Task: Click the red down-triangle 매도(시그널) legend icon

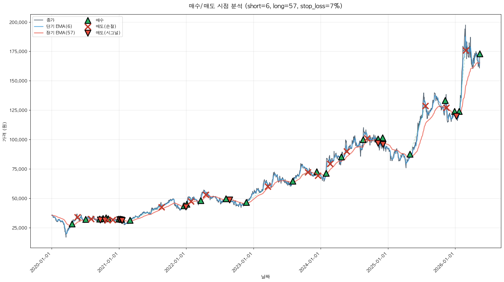Action: coord(88,33)
